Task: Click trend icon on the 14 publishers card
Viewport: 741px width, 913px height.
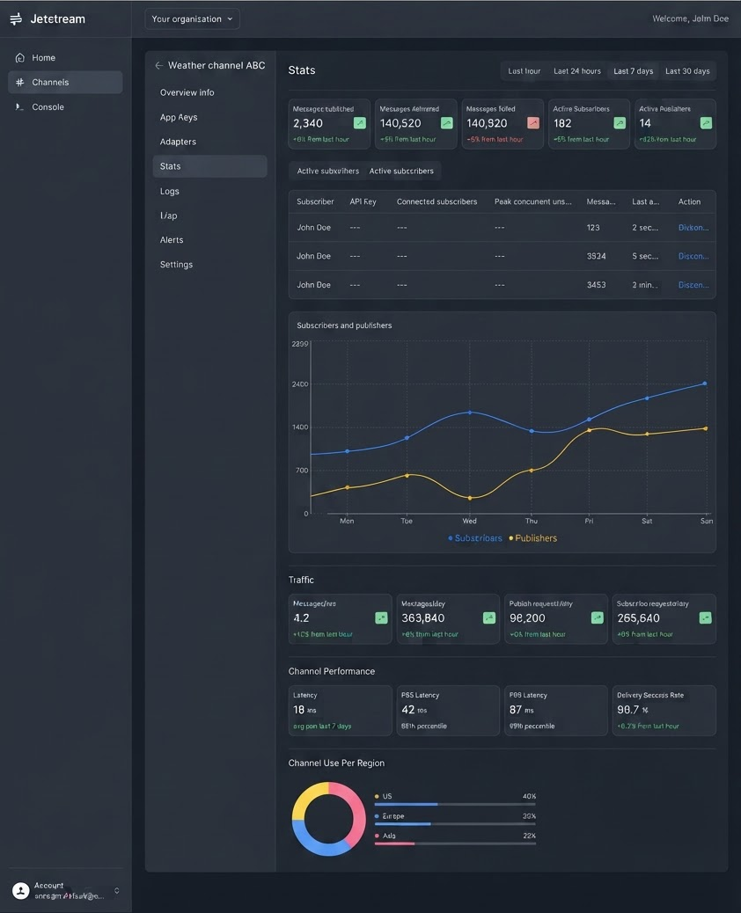Action: pyautogui.click(x=706, y=123)
